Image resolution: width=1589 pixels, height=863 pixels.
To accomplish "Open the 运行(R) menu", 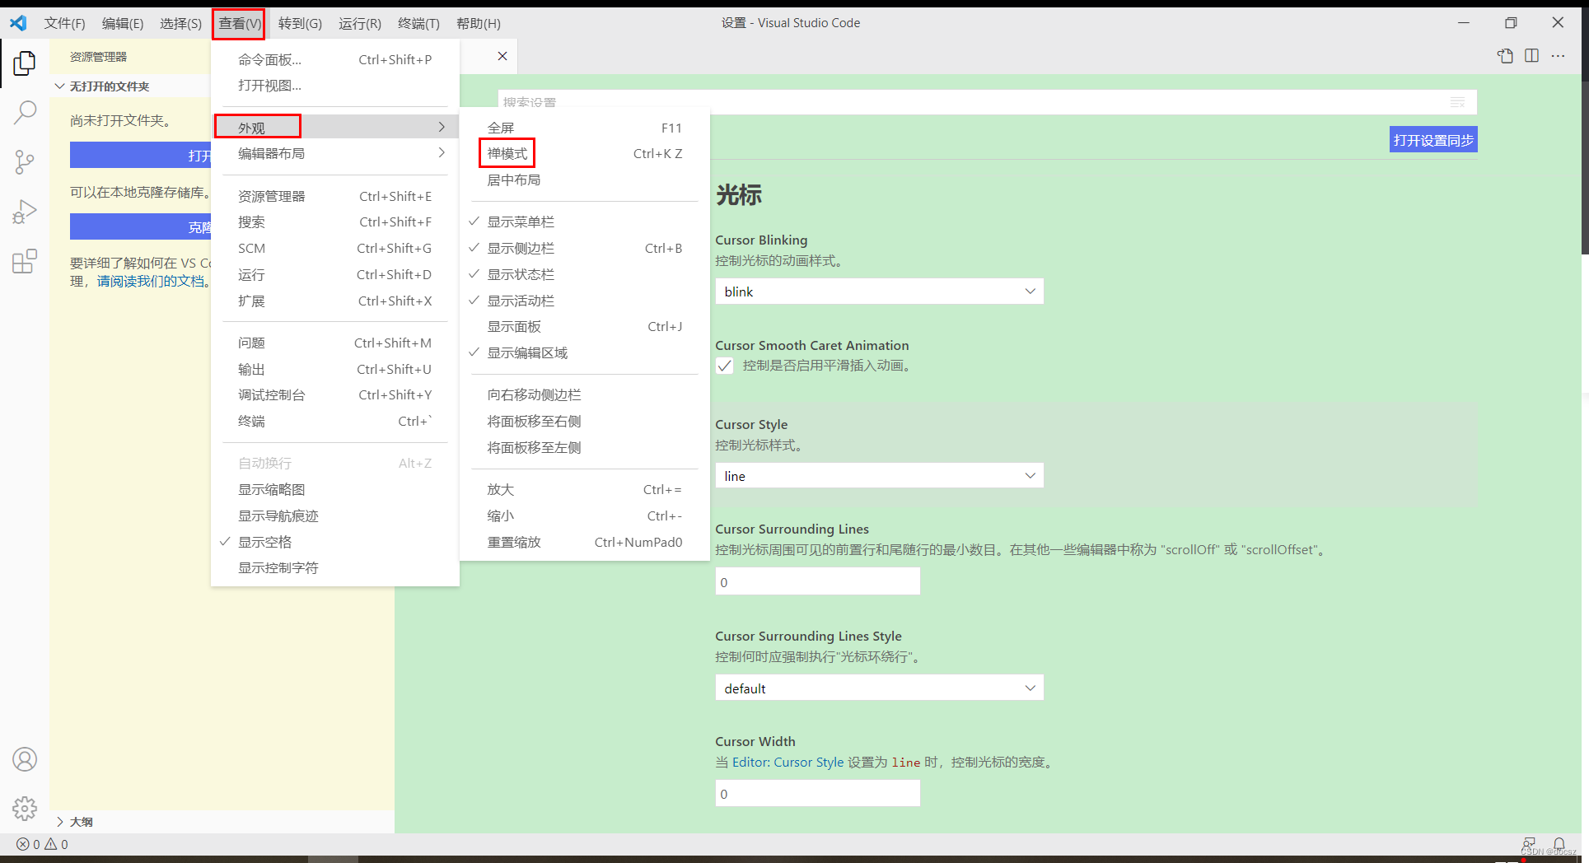I will pos(360,23).
